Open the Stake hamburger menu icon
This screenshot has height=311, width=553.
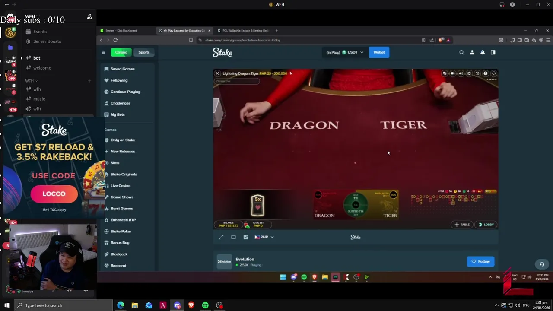pos(103,52)
